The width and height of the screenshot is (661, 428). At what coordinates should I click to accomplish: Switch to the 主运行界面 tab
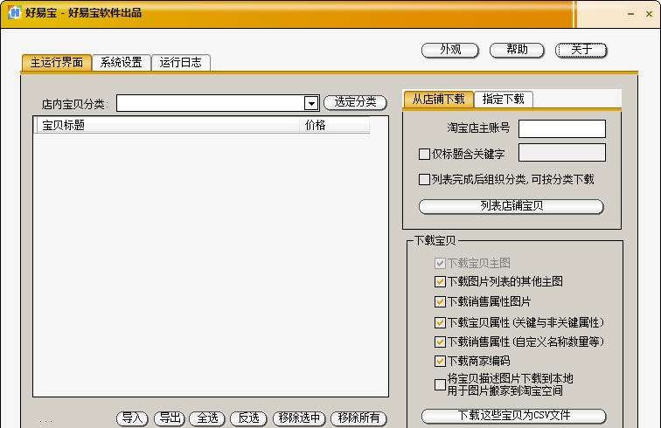click(x=57, y=63)
